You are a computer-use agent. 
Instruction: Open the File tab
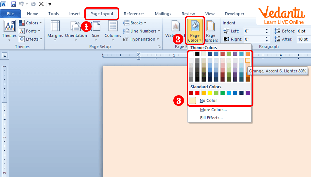(10, 14)
